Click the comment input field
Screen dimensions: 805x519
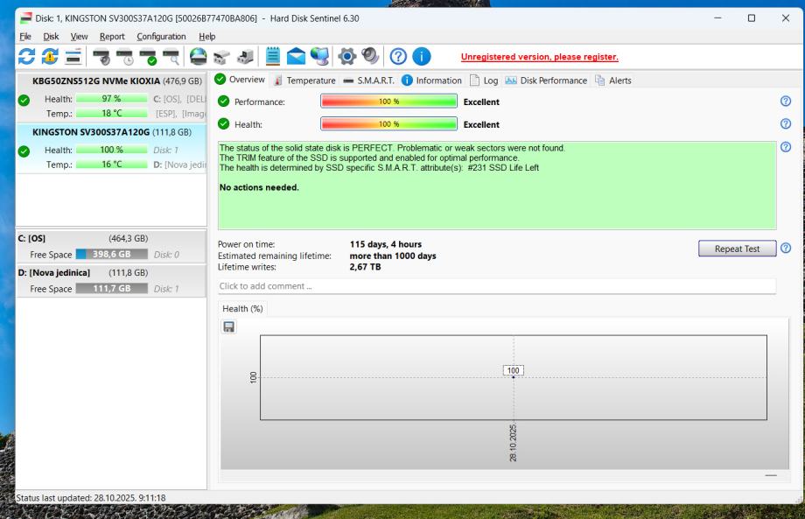tap(496, 286)
